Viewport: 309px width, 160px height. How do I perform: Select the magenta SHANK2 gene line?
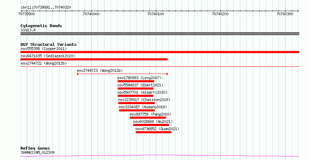click(x=160, y=156)
